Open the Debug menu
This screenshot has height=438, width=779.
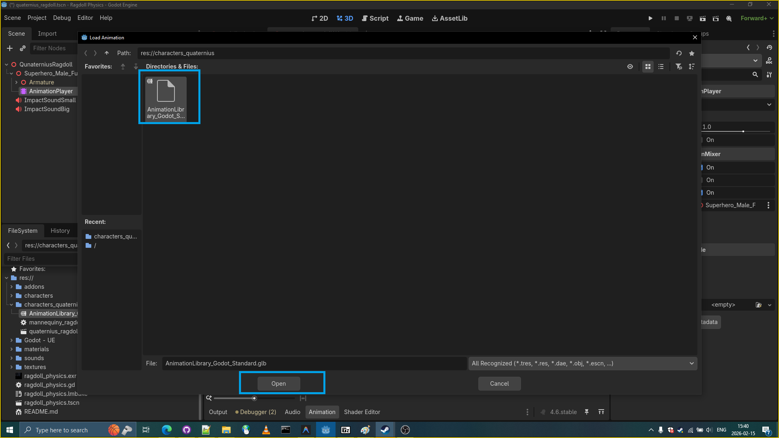pyautogui.click(x=62, y=18)
